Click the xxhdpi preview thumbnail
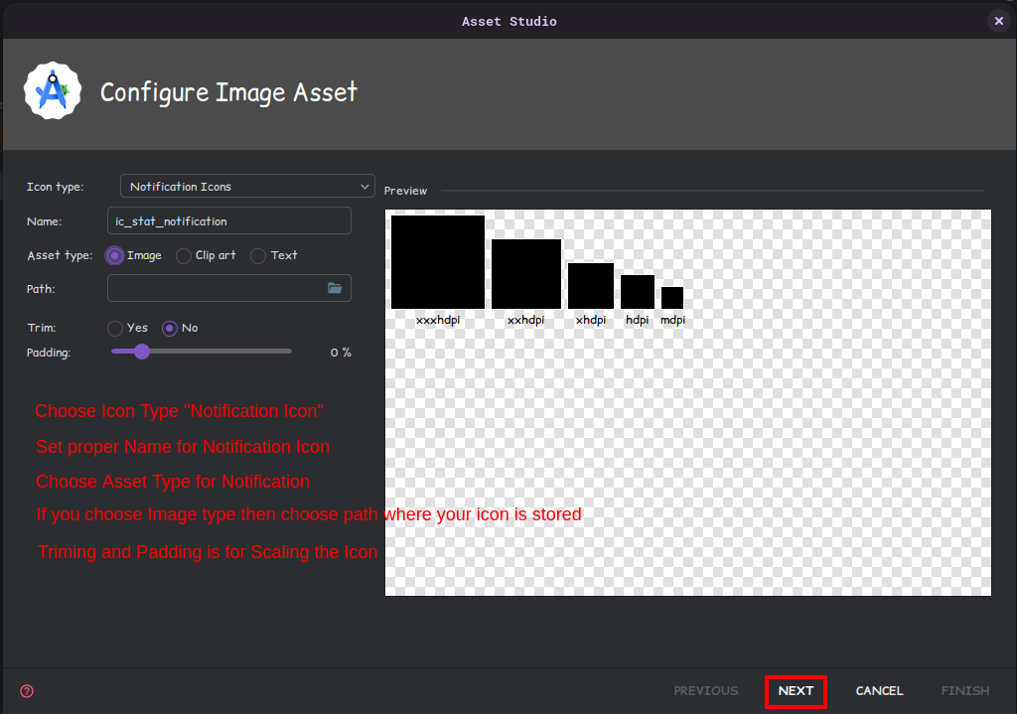This screenshot has width=1017, height=714. pyautogui.click(x=526, y=274)
